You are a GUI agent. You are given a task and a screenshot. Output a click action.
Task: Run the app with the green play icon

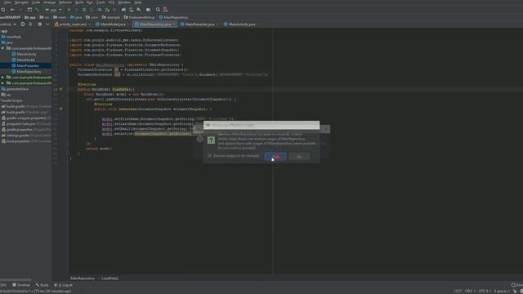click(69, 10)
